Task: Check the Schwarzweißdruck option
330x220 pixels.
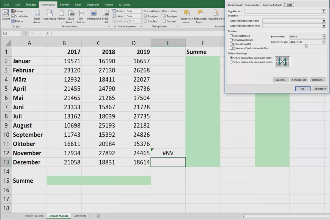Action: [x=231, y=40]
